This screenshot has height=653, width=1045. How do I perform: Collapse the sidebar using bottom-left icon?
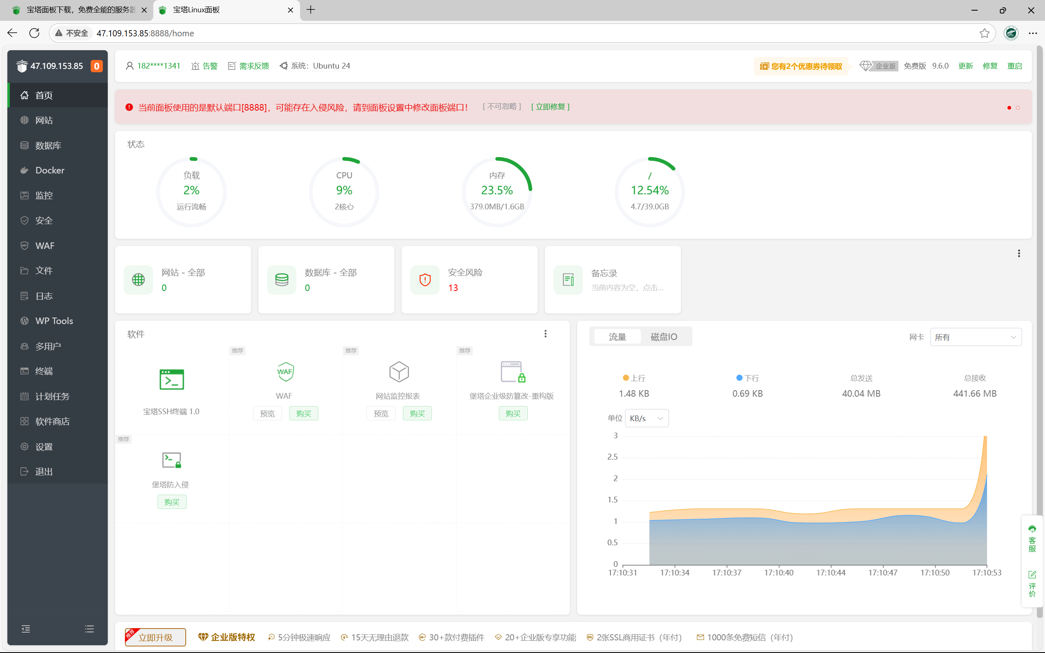(x=26, y=629)
